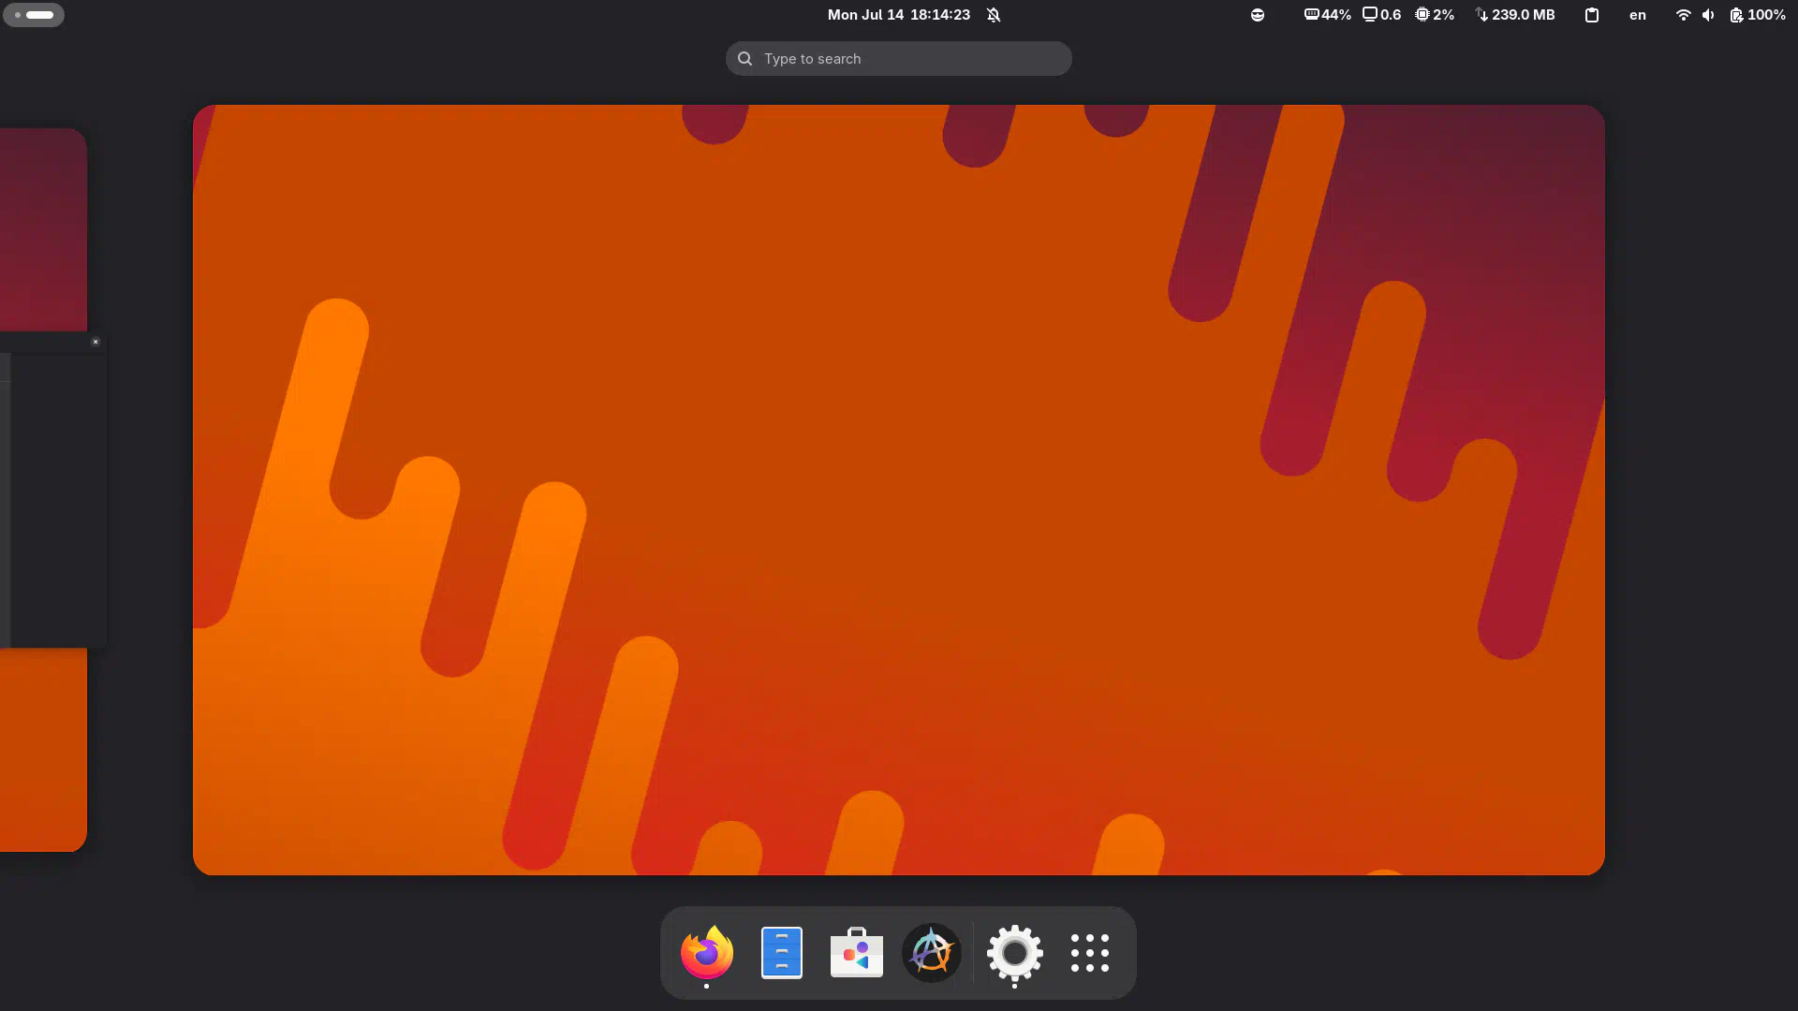Open the RAM usage 44% monitor menu
Image resolution: width=1798 pixels, height=1011 pixels.
click(x=1327, y=15)
